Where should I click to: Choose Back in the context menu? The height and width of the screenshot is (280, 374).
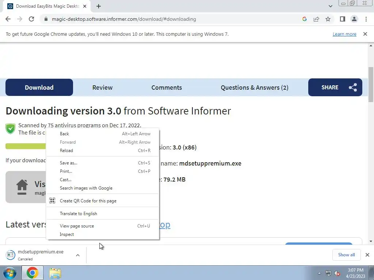click(x=103, y=134)
